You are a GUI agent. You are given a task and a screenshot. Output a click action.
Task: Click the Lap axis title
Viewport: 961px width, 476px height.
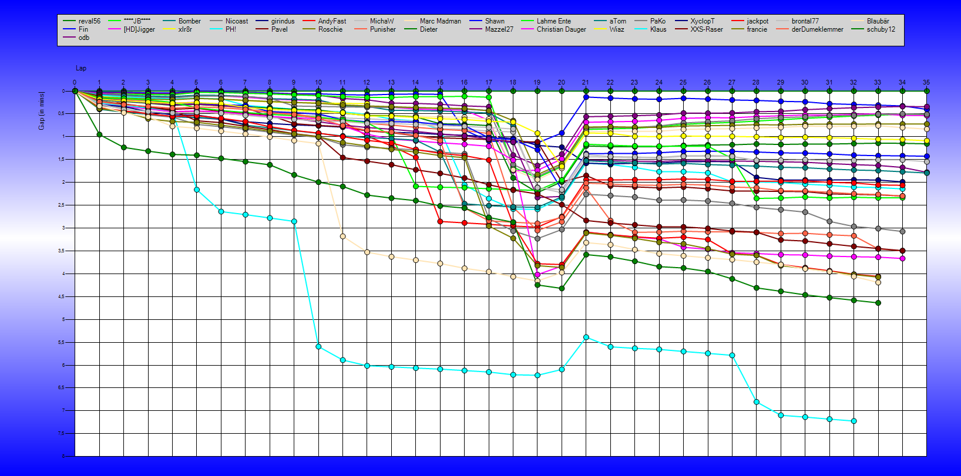pyautogui.click(x=81, y=68)
